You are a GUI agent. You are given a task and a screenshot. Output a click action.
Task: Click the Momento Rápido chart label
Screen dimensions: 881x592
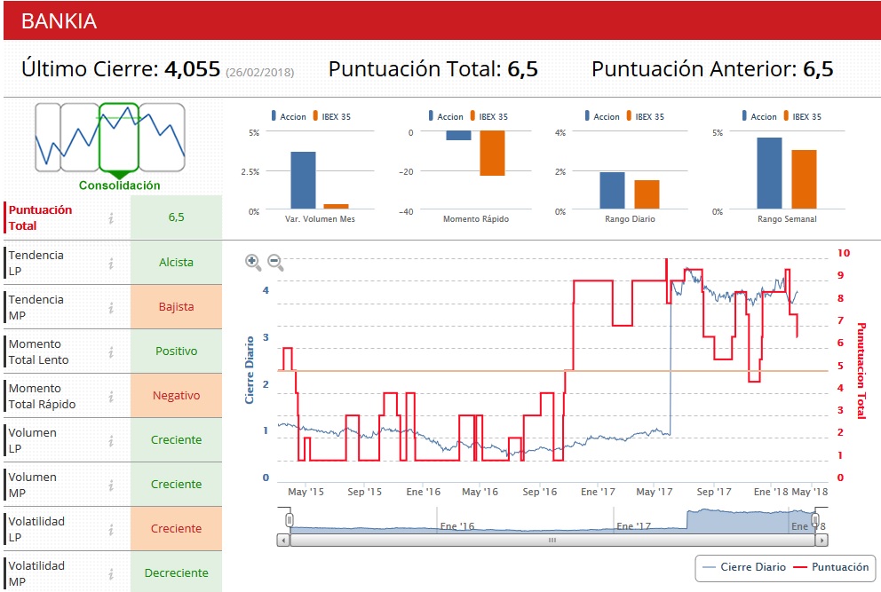click(476, 219)
